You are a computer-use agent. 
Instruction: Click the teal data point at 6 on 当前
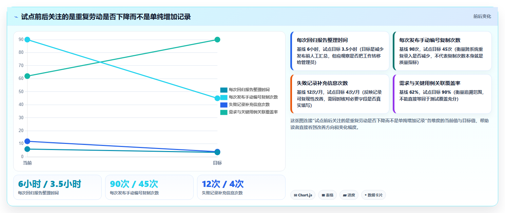(x=27, y=149)
